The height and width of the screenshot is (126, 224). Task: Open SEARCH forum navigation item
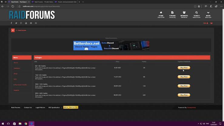coord(196,15)
